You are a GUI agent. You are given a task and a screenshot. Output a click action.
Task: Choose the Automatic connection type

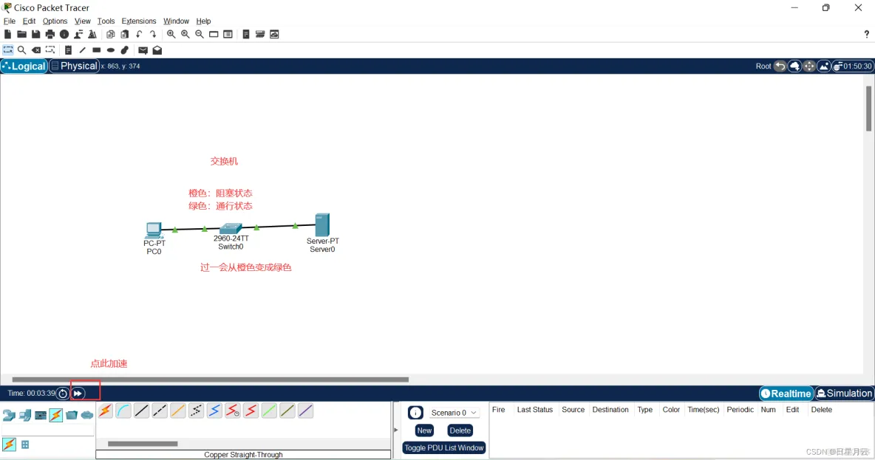click(106, 411)
